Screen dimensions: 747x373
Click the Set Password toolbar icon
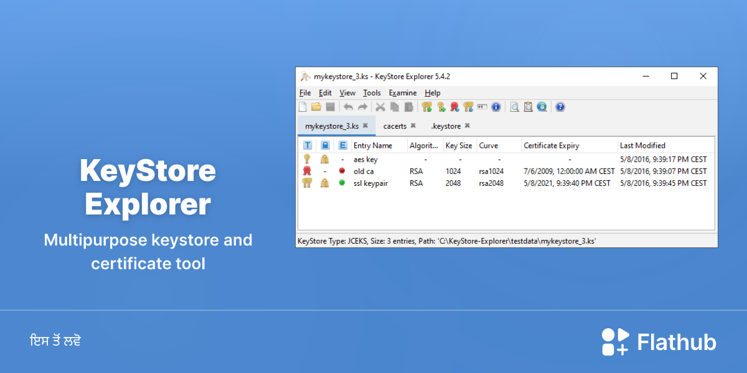482,107
